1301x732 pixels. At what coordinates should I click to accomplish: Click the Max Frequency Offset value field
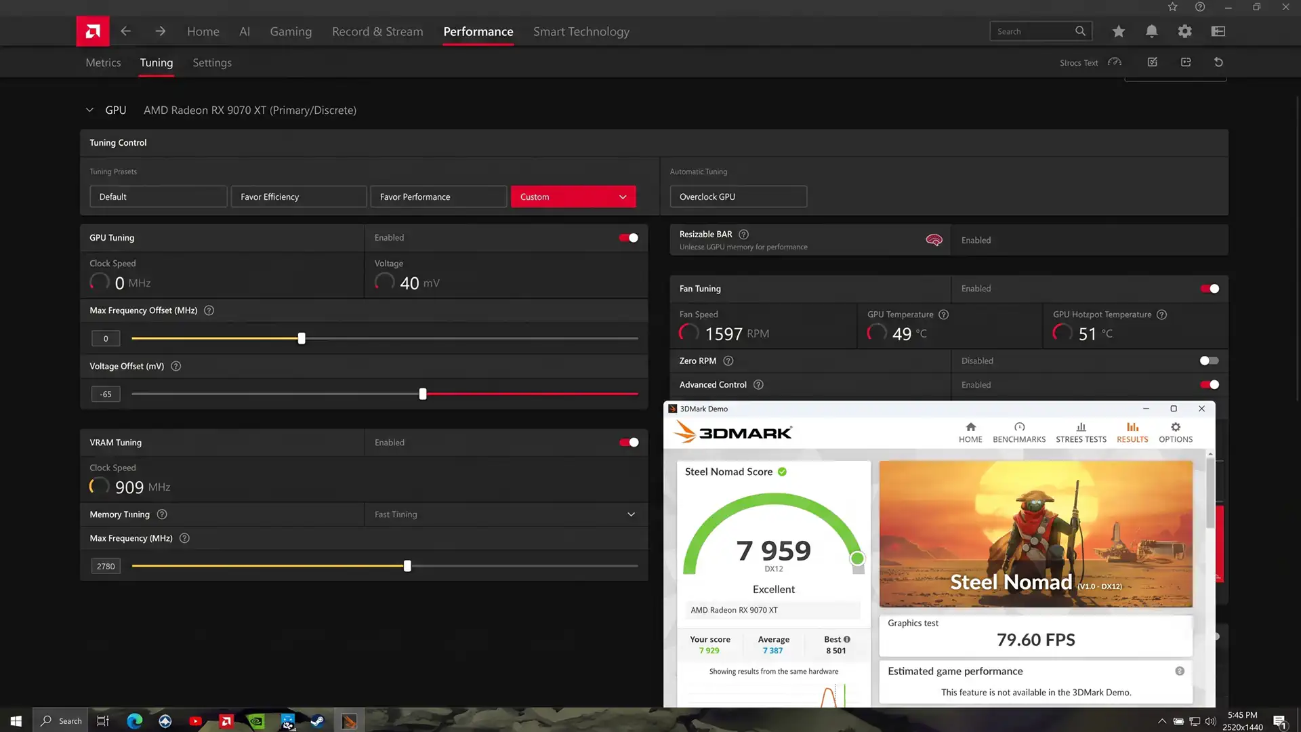[x=106, y=338]
